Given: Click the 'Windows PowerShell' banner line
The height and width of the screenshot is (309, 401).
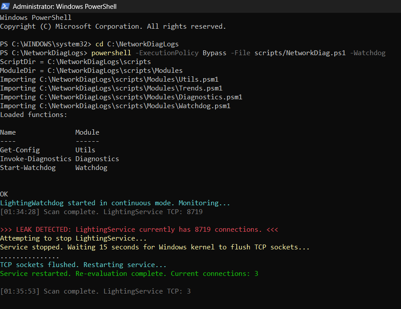Looking at the screenshot, I should click(36, 18).
